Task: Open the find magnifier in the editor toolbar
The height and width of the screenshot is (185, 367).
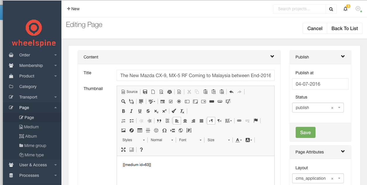Action: point(123,101)
